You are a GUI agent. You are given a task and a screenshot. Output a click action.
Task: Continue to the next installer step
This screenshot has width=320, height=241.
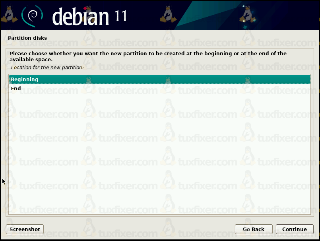coord(295,229)
